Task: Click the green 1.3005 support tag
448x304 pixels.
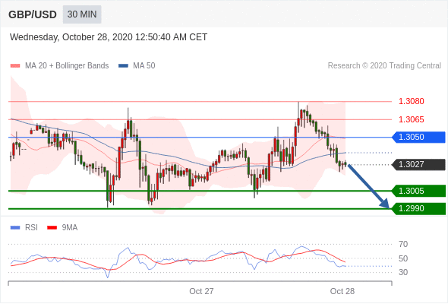Action: tap(418, 191)
